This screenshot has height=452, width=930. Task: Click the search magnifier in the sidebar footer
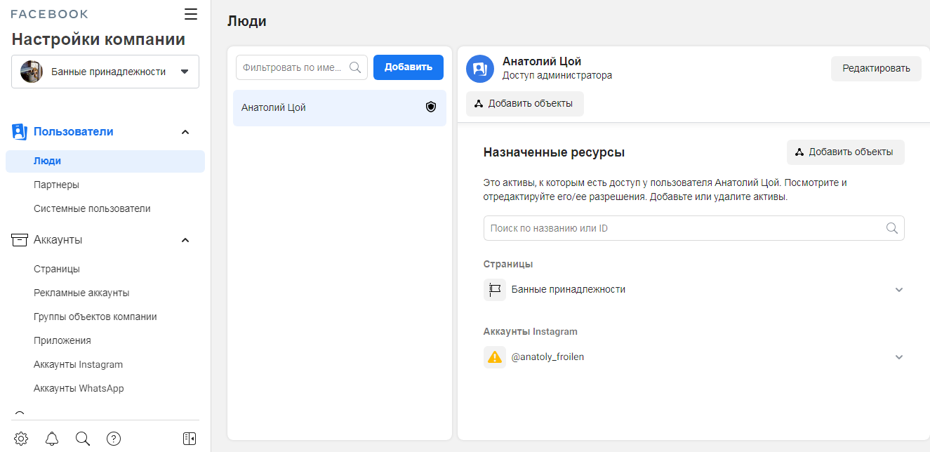(83, 439)
